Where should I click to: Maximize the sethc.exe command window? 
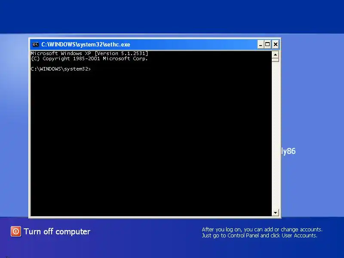click(x=267, y=45)
